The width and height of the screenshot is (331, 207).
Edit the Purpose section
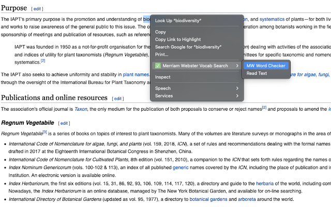[37, 9]
